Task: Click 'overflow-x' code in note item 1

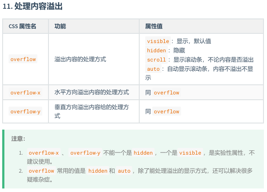Action: (x=44, y=153)
